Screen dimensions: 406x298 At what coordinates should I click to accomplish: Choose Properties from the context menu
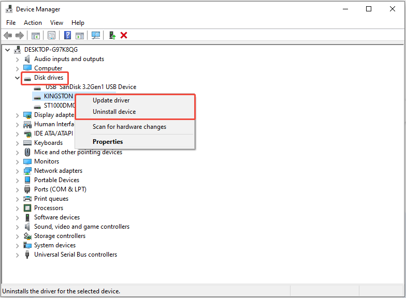click(x=135, y=142)
